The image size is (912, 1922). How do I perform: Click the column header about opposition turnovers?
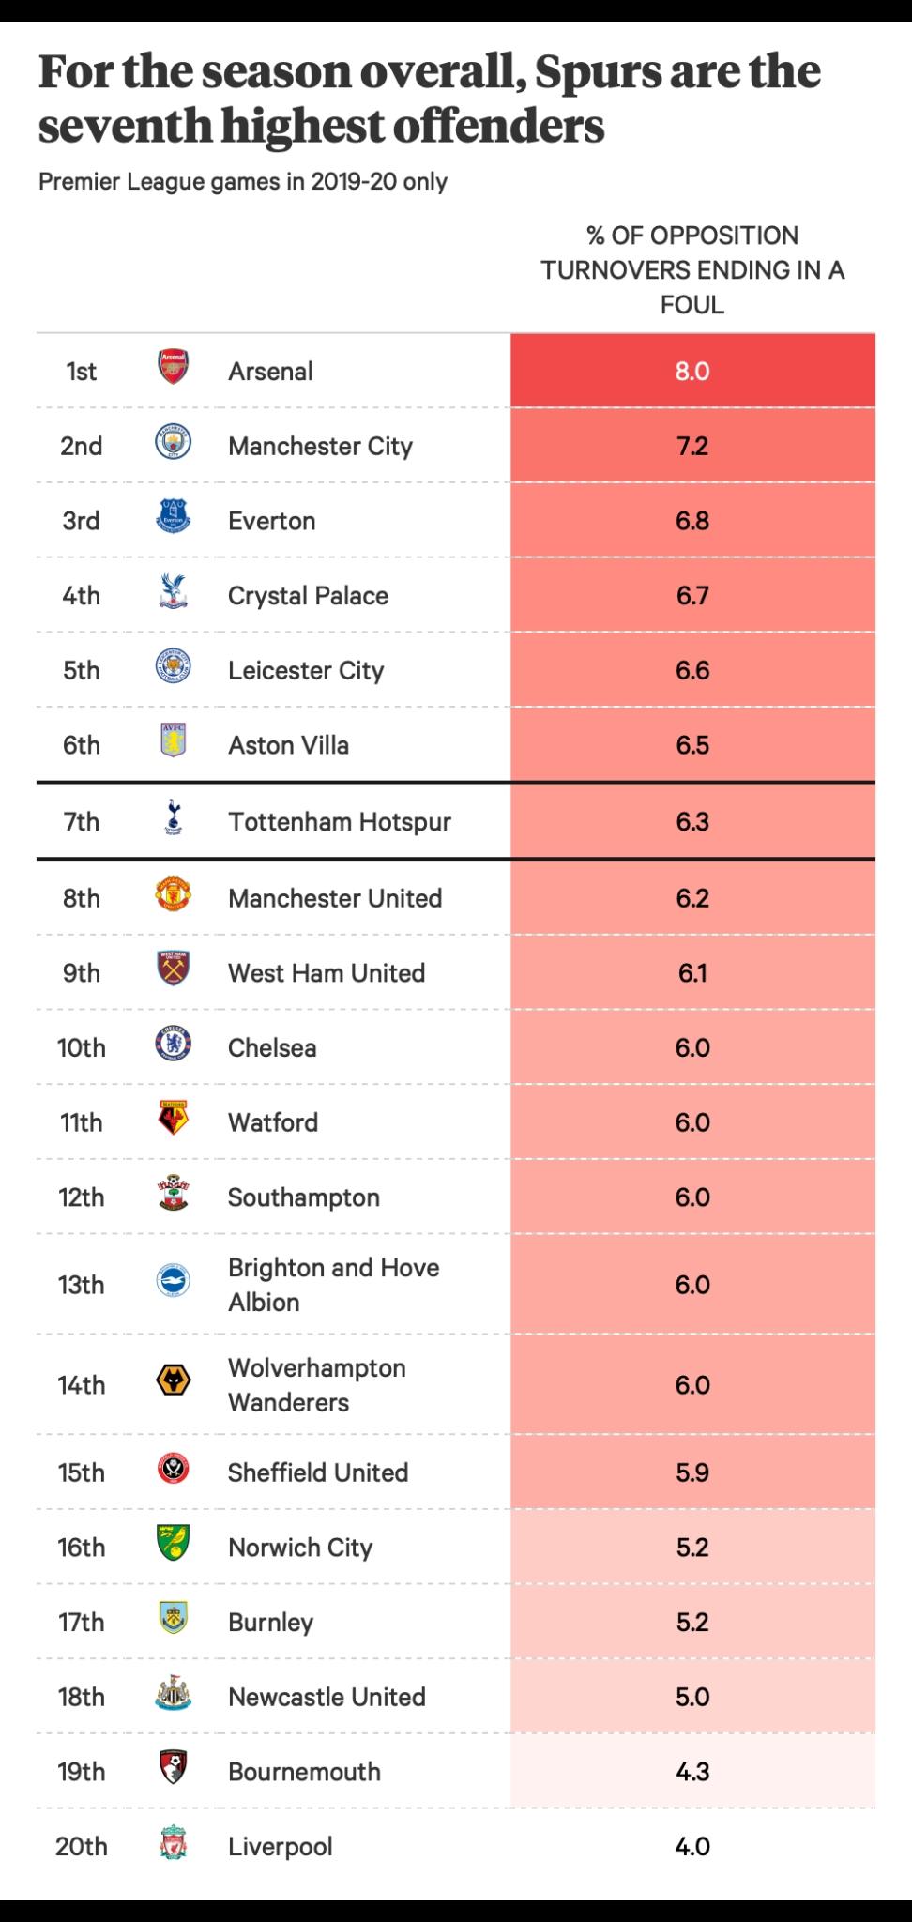pos(692,270)
